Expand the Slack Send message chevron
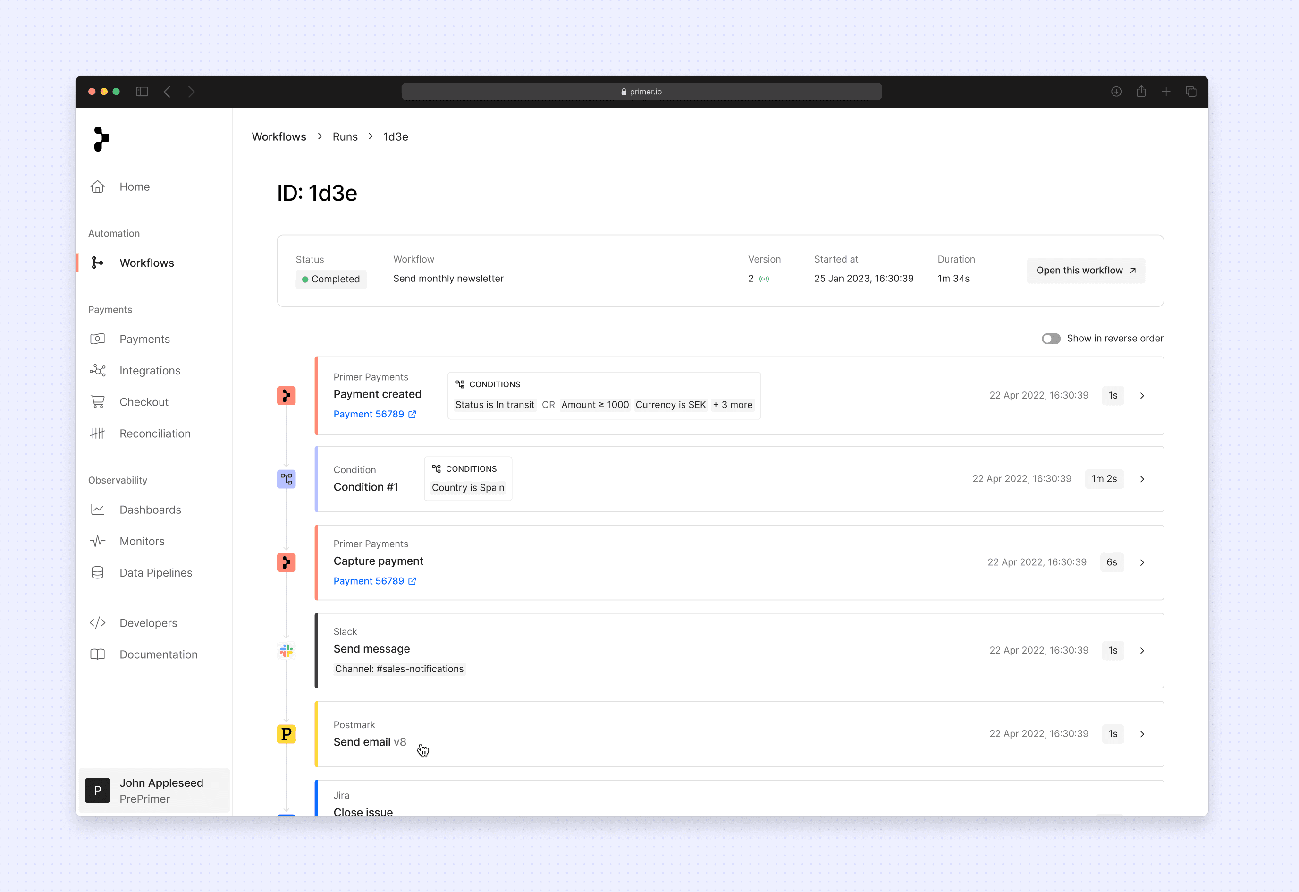Image resolution: width=1299 pixels, height=892 pixels. 1142,651
